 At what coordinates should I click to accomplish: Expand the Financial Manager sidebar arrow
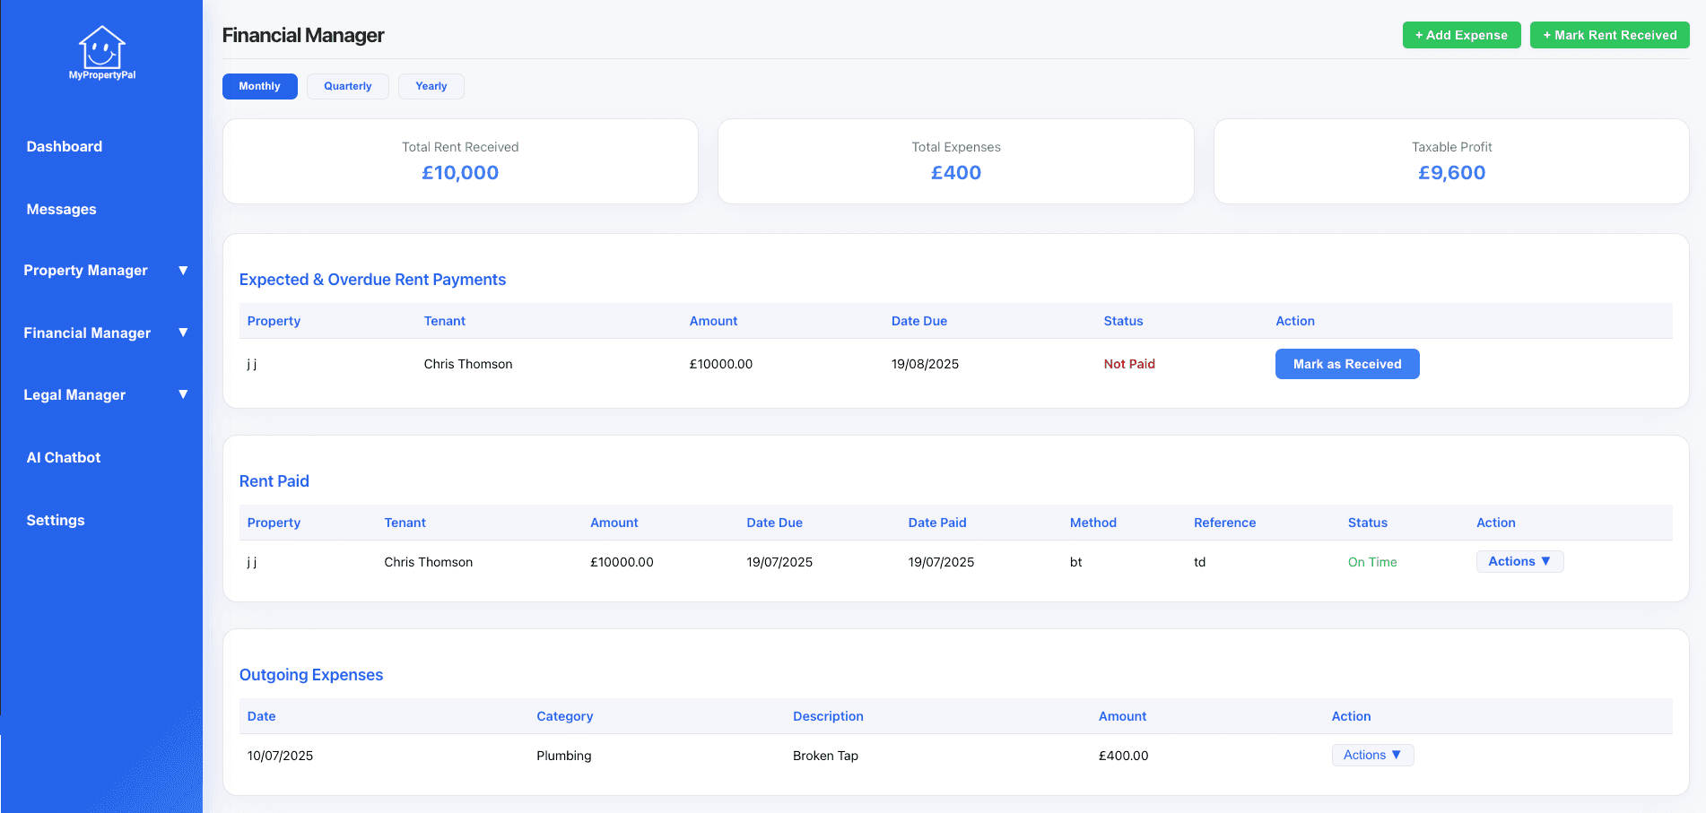(x=183, y=333)
